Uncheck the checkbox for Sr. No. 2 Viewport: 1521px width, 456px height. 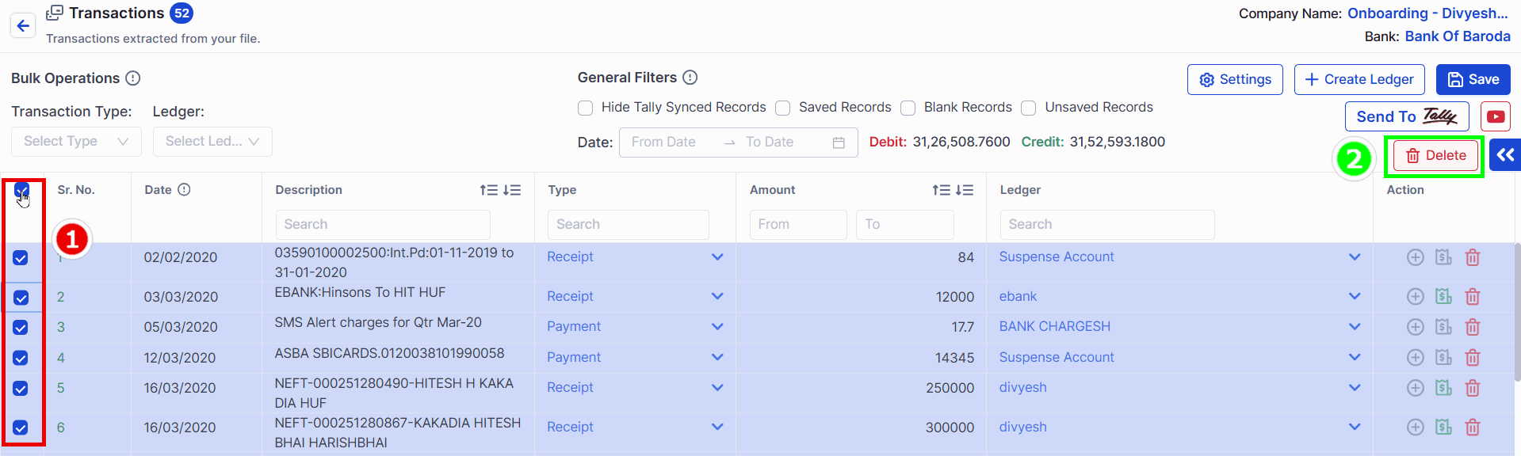coord(21,298)
